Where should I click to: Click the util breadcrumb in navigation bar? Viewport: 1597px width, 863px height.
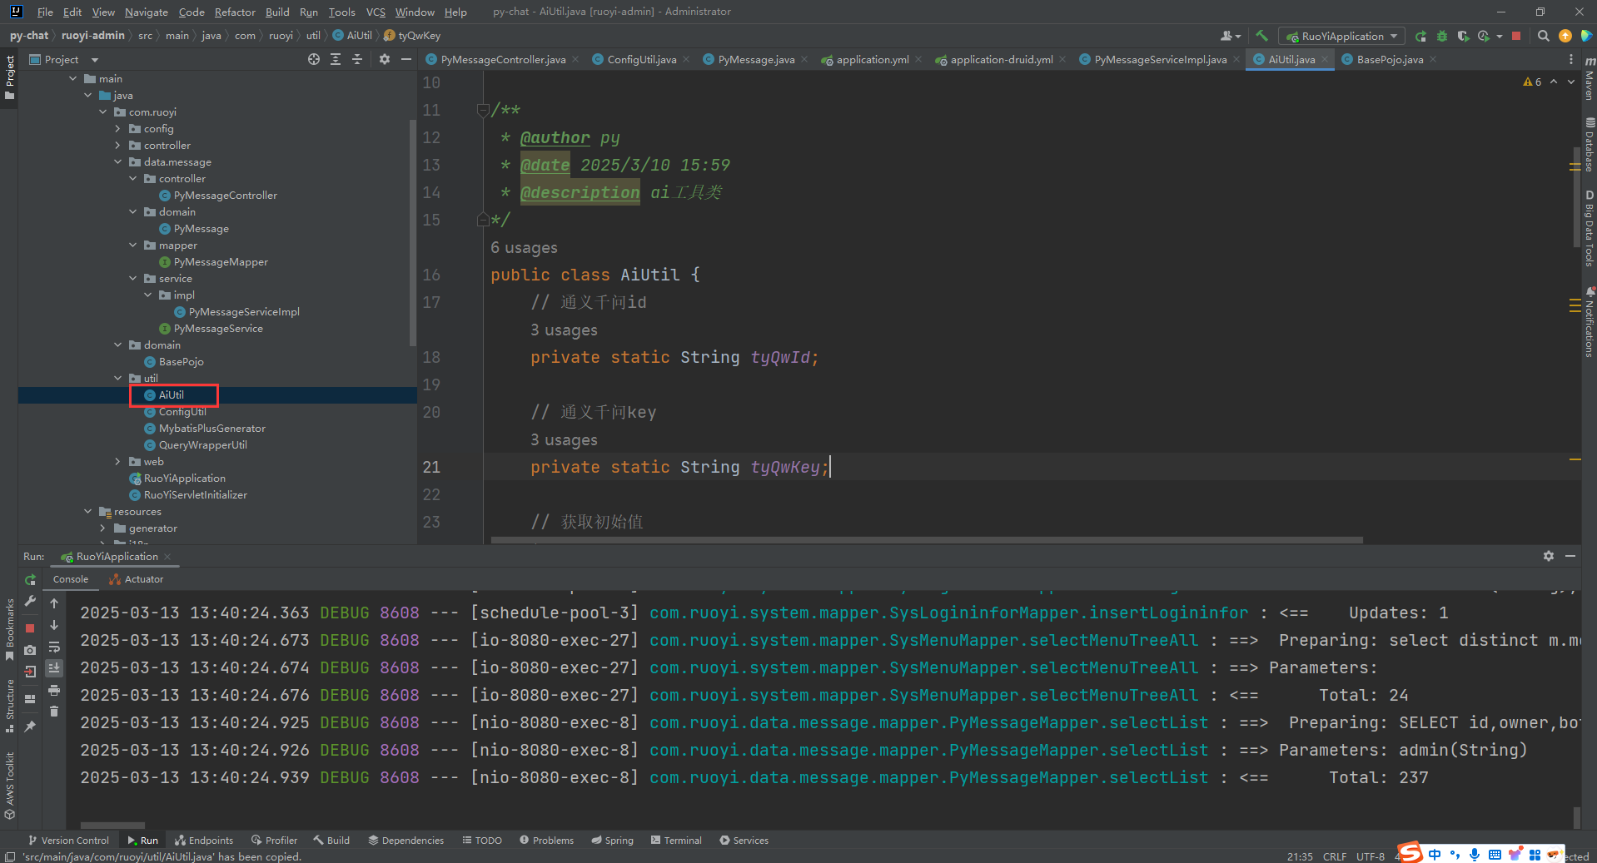(x=313, y=36)
